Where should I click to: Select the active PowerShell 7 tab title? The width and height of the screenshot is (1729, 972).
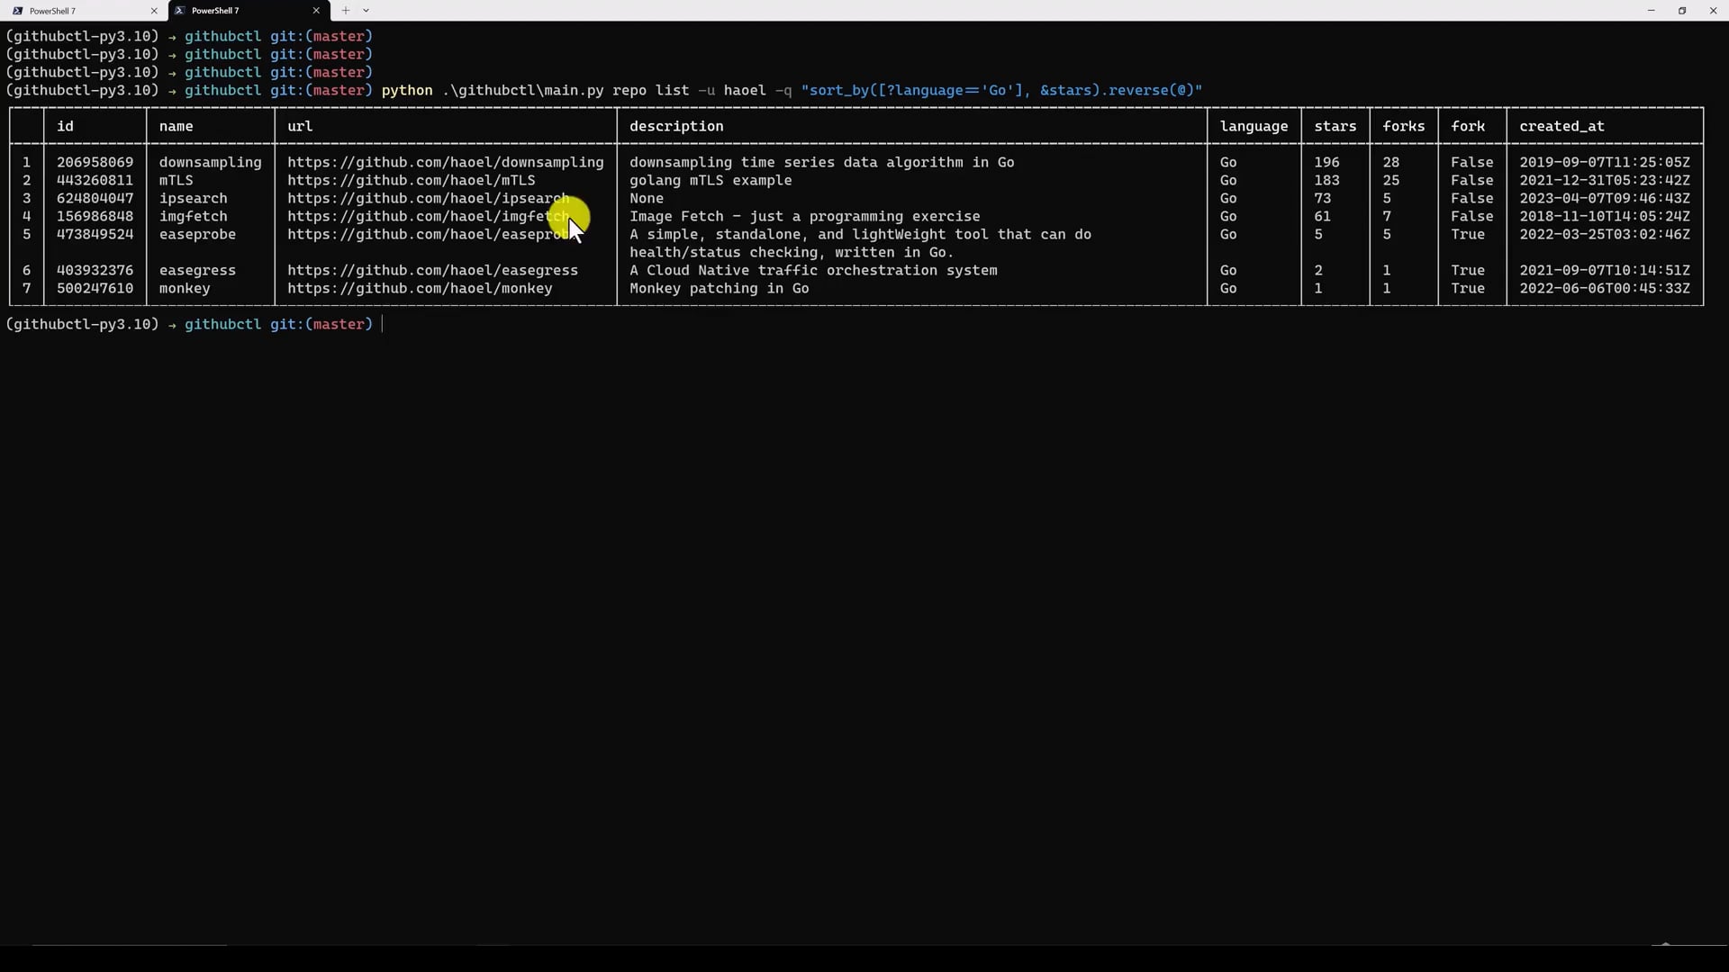(215, 11)
